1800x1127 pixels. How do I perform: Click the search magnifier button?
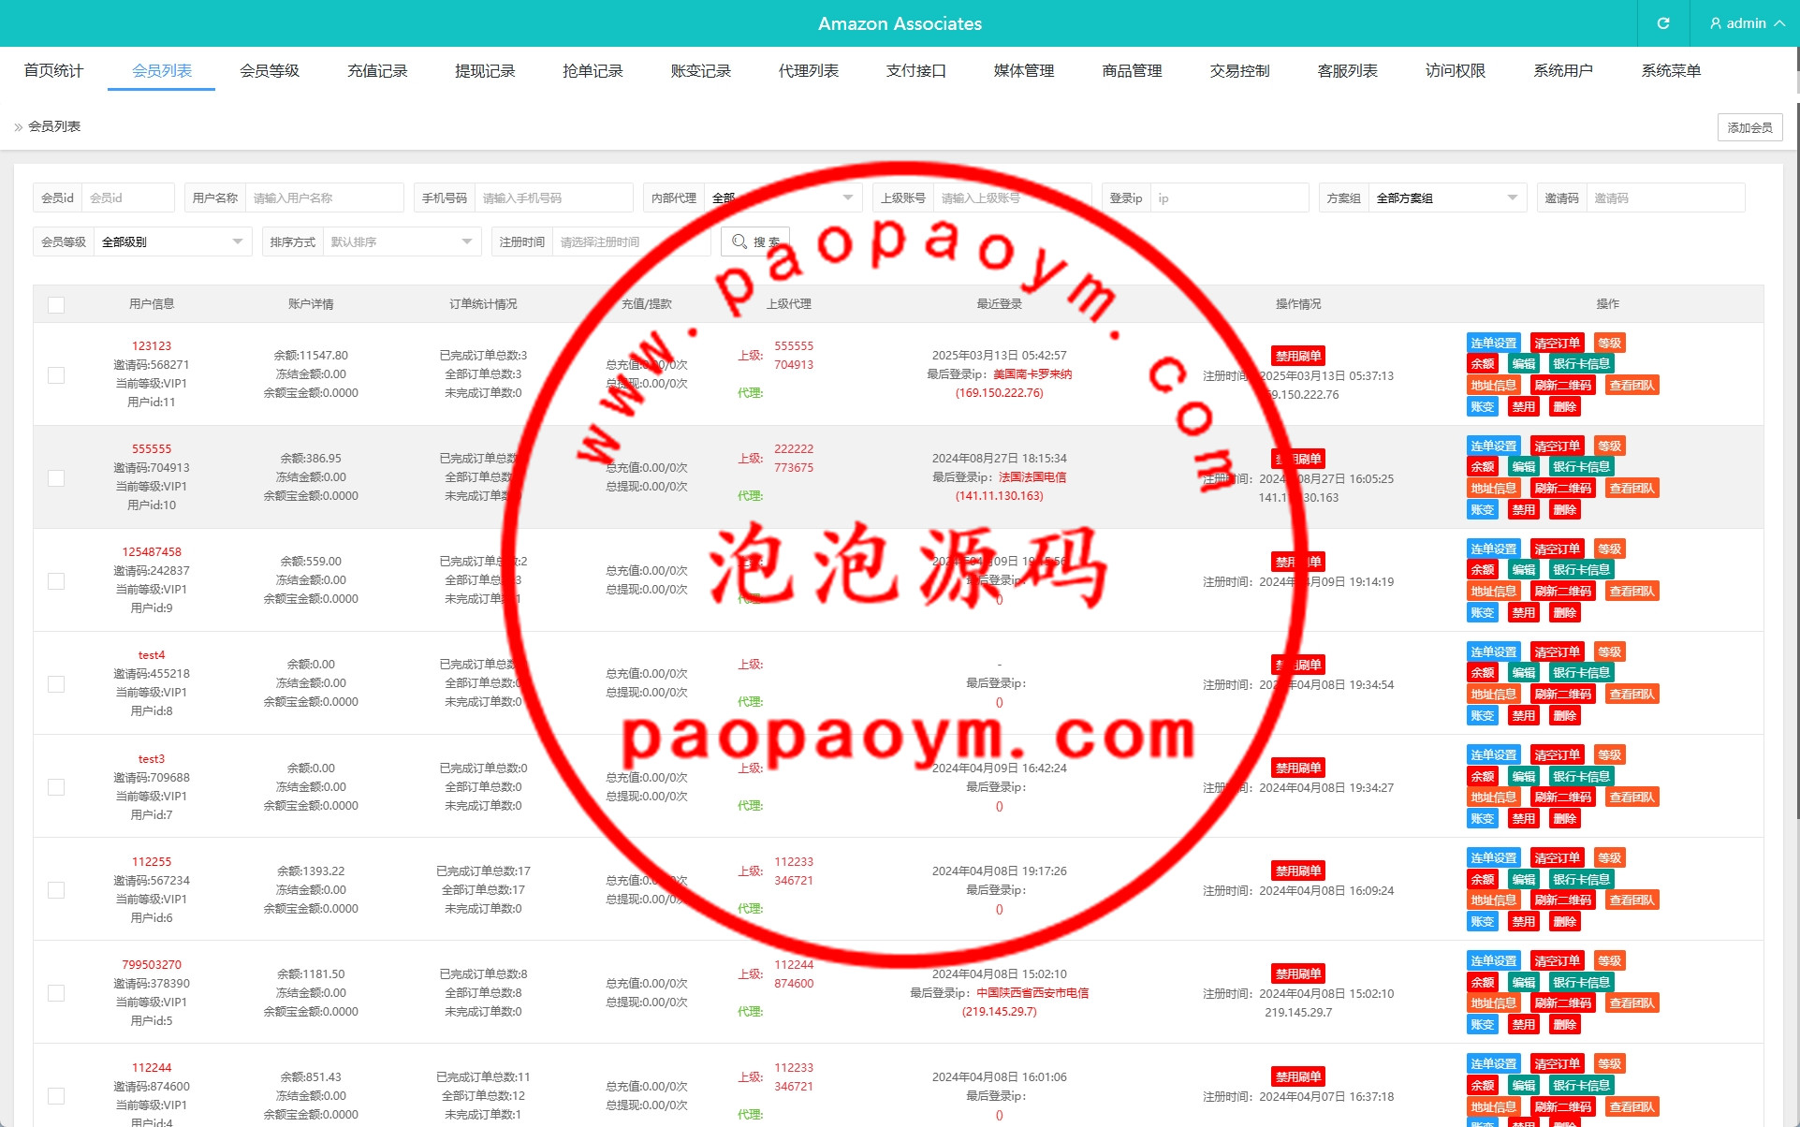pyautogui.click(x=755, y=241)
